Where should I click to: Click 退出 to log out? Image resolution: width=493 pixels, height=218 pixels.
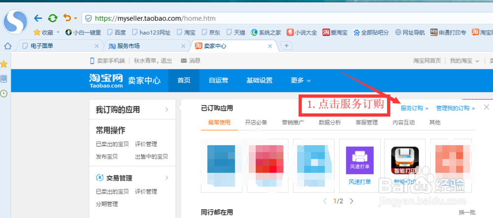pyautogui.click(x=167, y=61)
